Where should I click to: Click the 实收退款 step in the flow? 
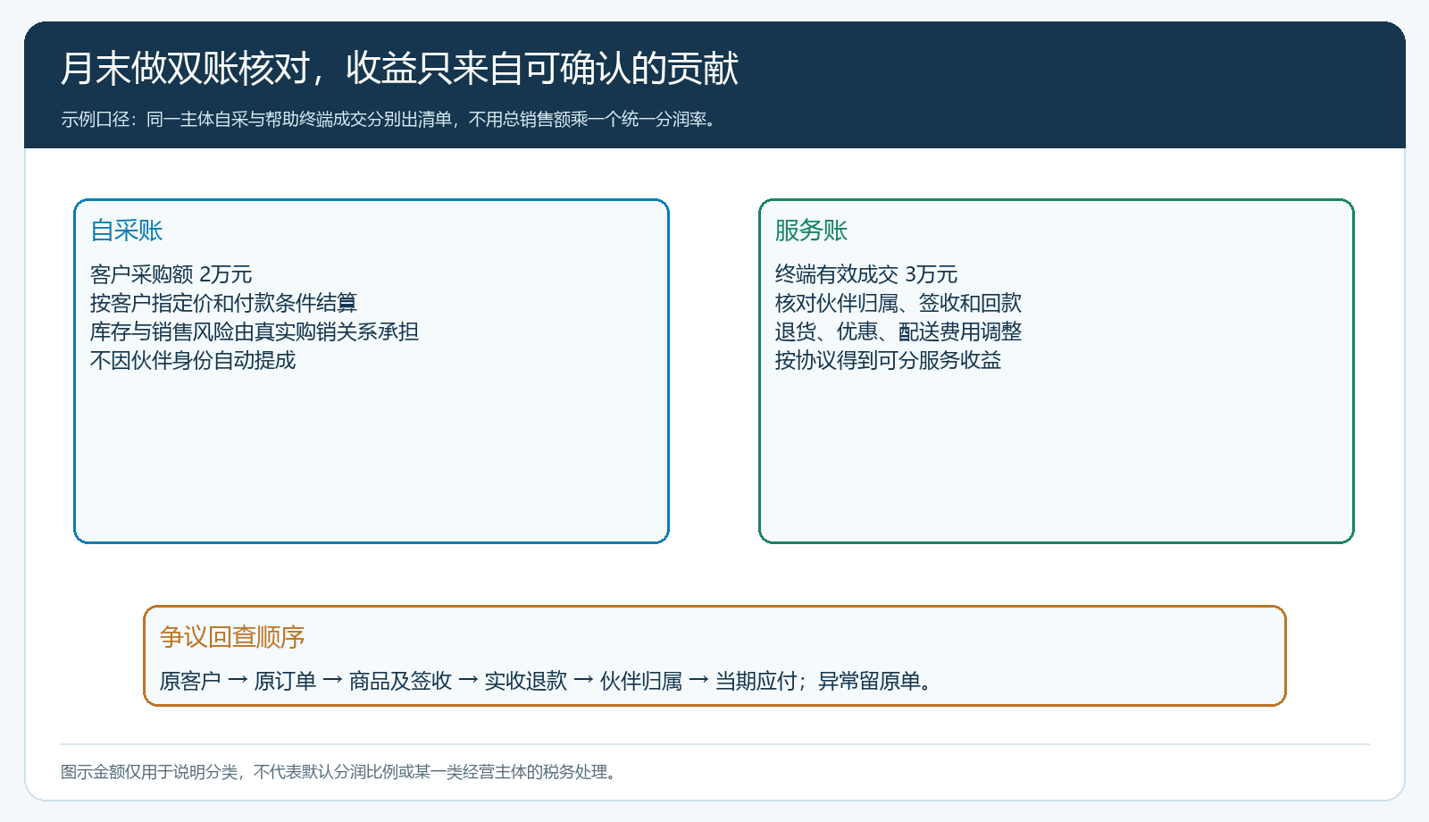coord(525,681)
